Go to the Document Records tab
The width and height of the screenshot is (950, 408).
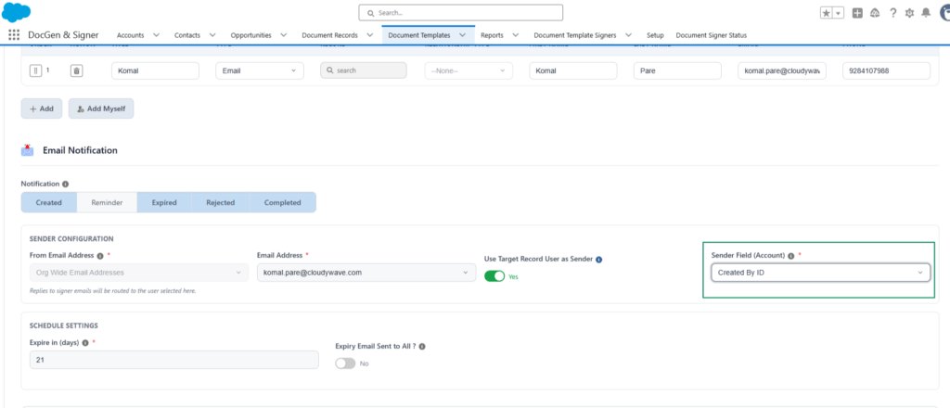[x=329, y=35]
